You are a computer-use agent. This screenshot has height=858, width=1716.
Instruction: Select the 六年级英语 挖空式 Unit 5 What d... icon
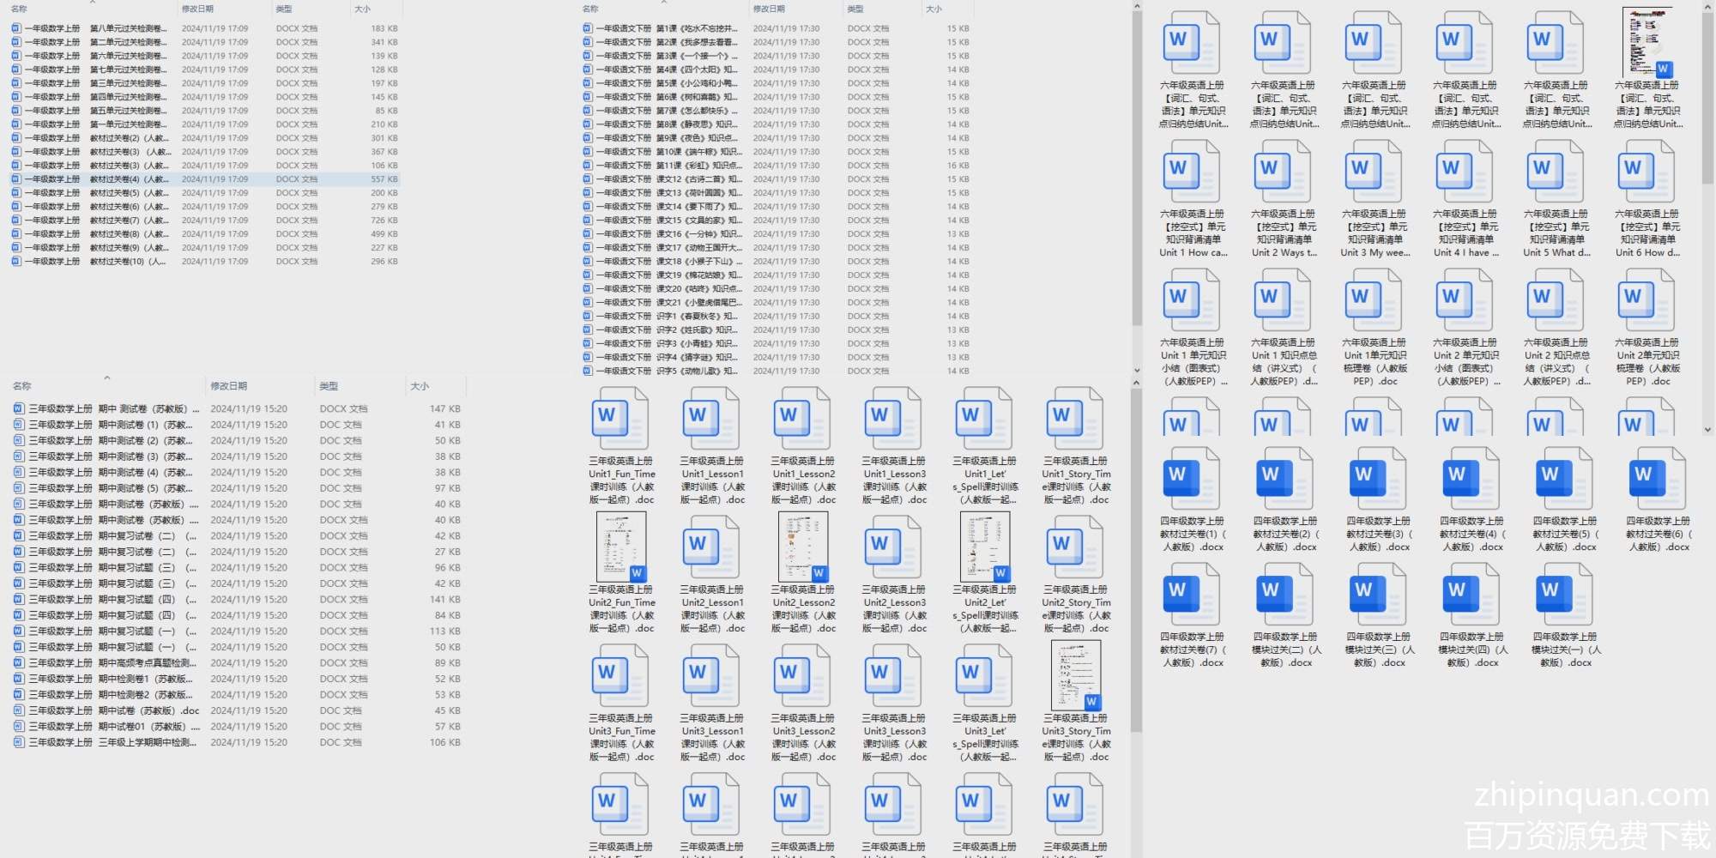click(x=1556, y=172)
